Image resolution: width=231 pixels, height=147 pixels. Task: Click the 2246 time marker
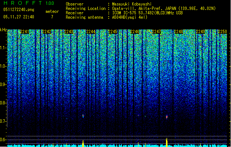tap(135, 32)
